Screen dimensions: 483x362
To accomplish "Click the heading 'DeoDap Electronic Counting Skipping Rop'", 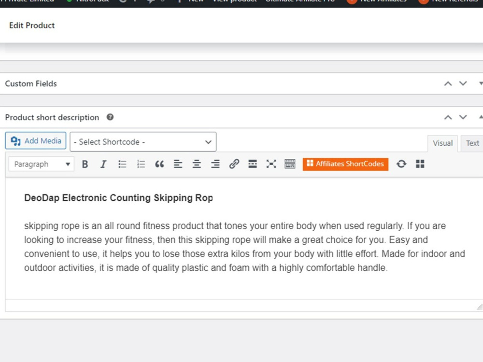I will coord(119,198).
